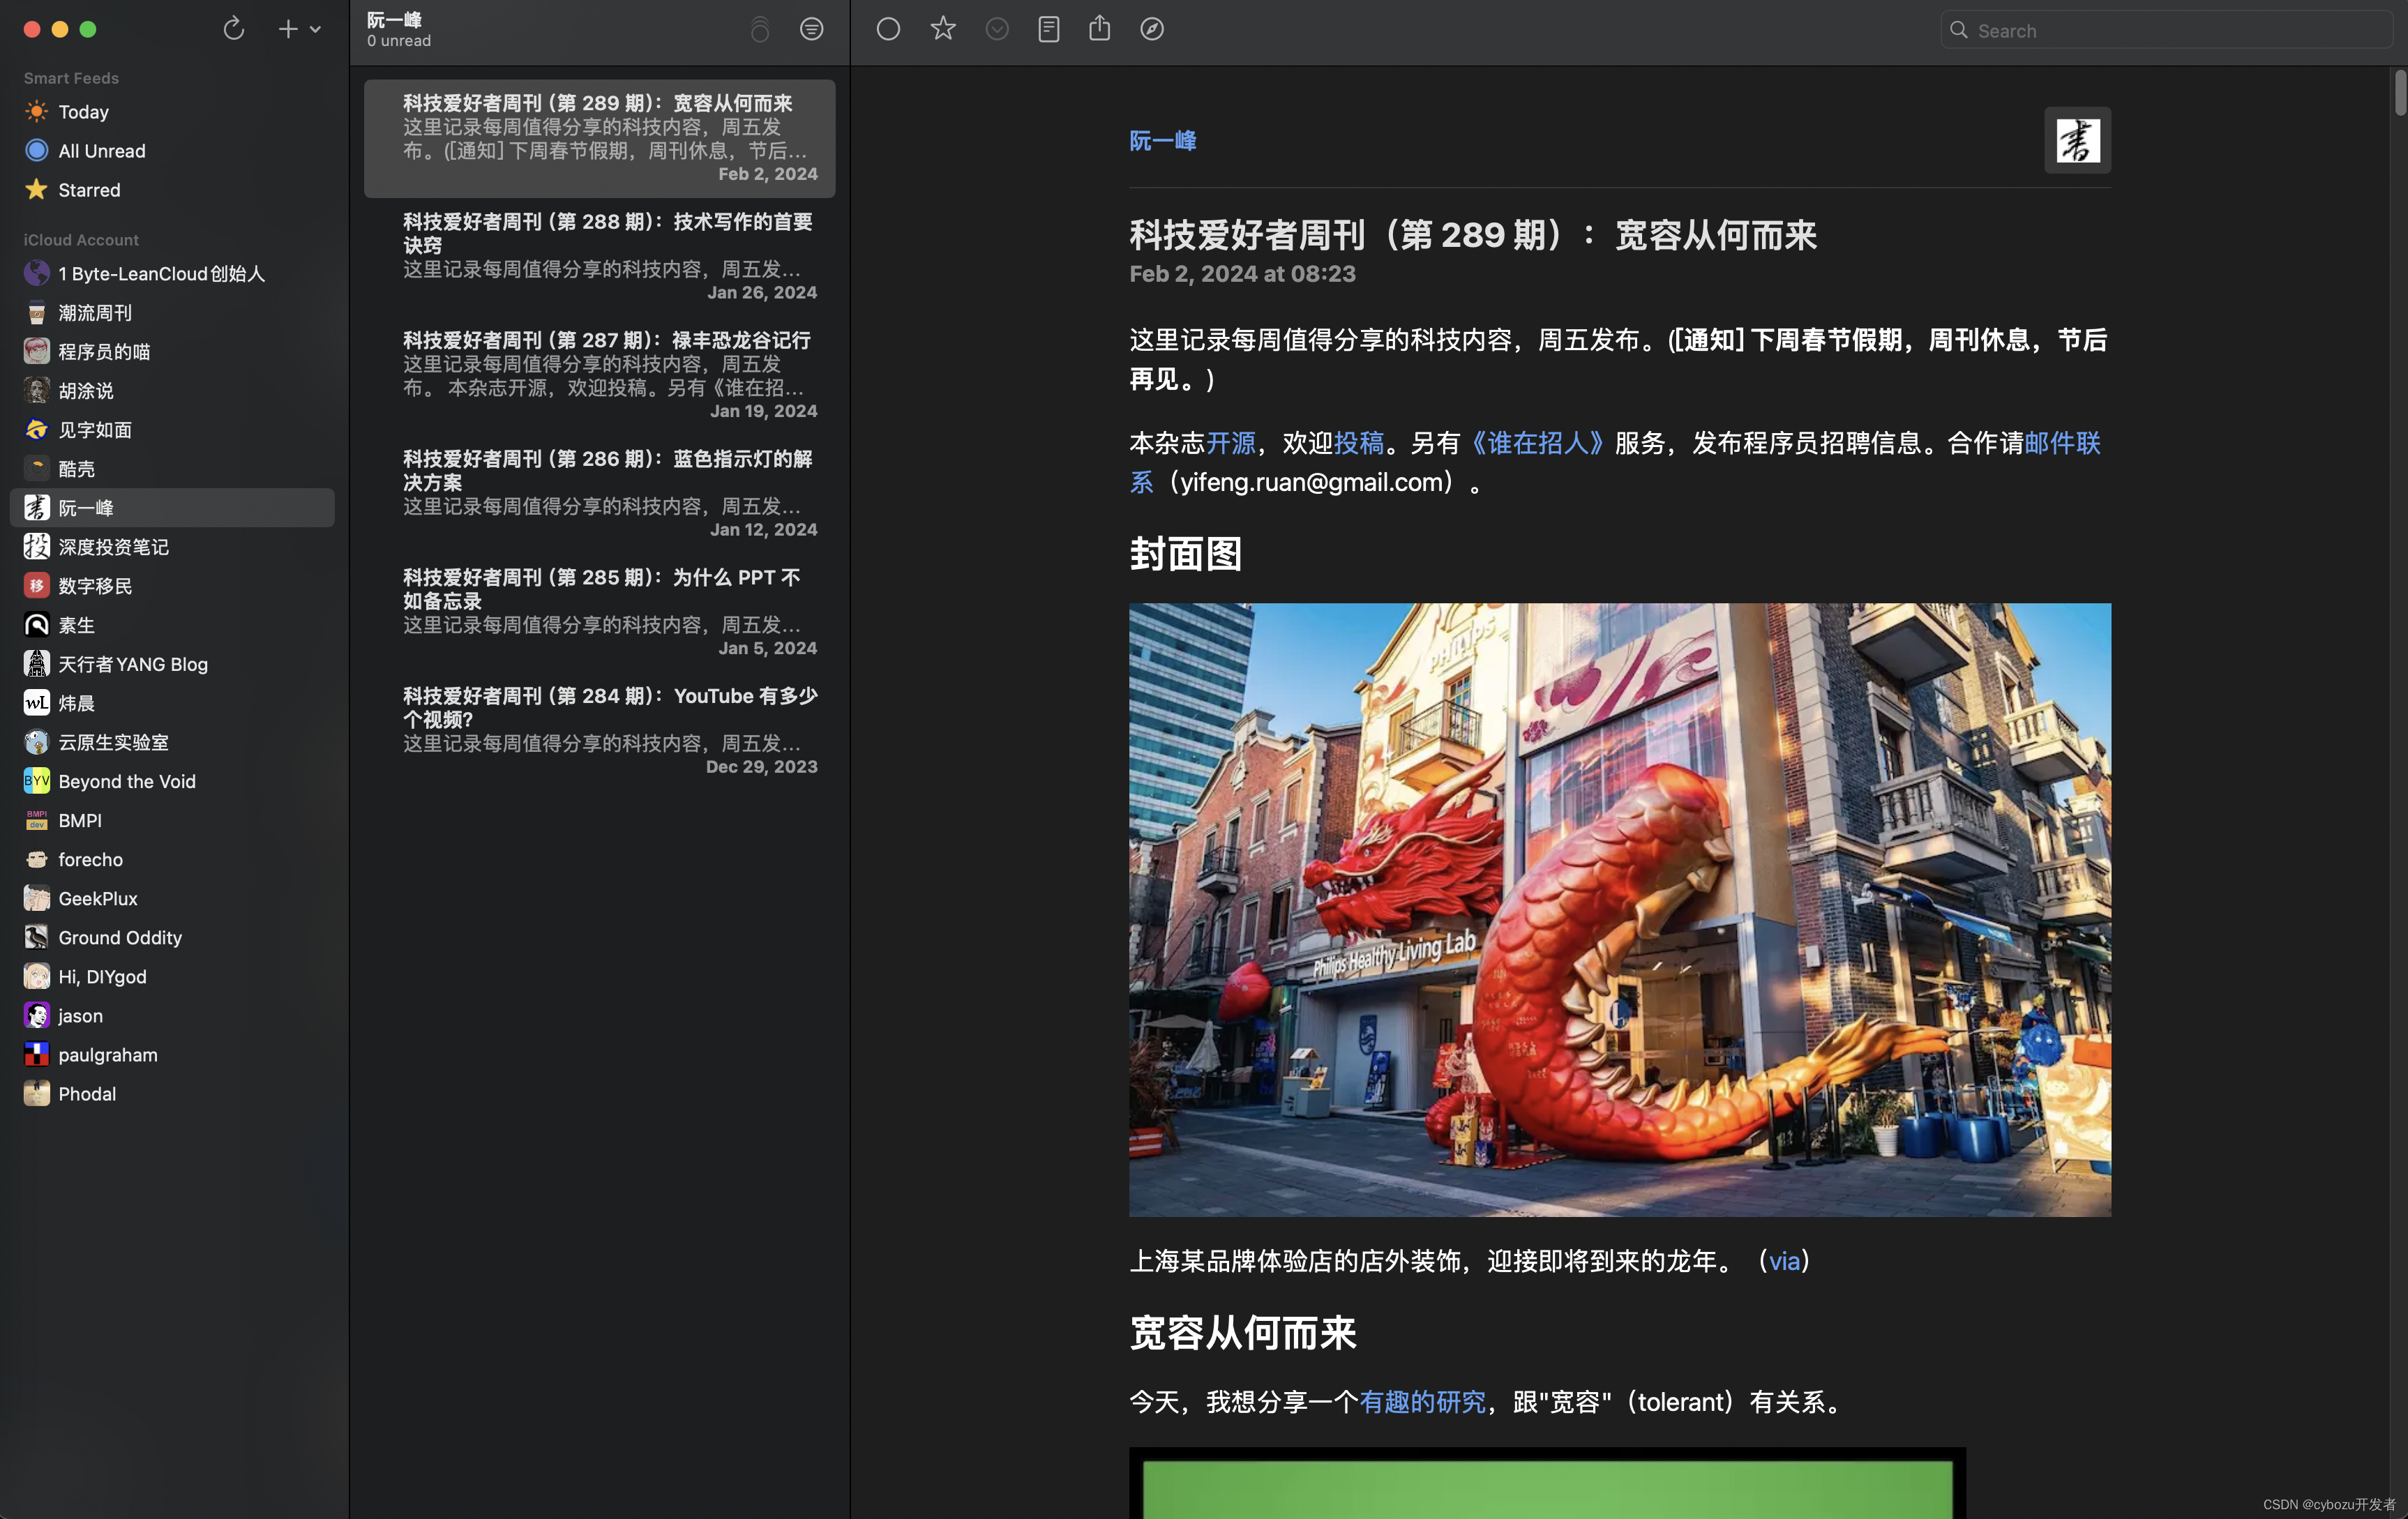
Task: Select the paulgraham feed
Action: pyautogui.click(x=107, y=1055)
